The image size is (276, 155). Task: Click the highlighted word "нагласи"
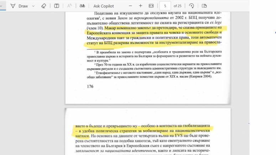click(82, 136)
